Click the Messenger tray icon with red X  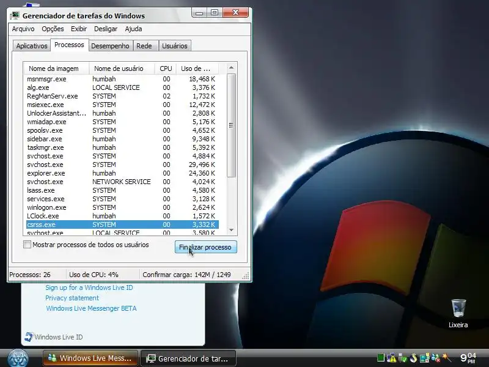(436, 358)
